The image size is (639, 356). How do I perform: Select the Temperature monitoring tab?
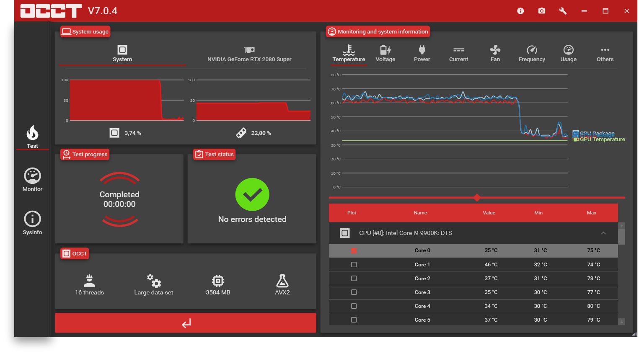click(349, 54)
